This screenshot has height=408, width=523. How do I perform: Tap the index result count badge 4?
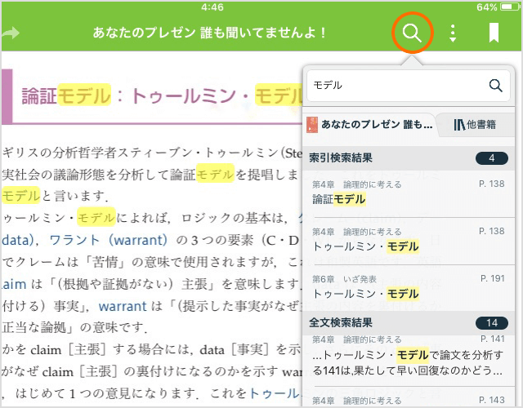(x=492, y=157)
